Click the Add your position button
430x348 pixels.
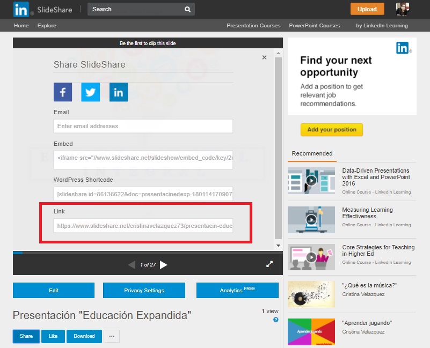pyautogui.click(x=332, y=130)
